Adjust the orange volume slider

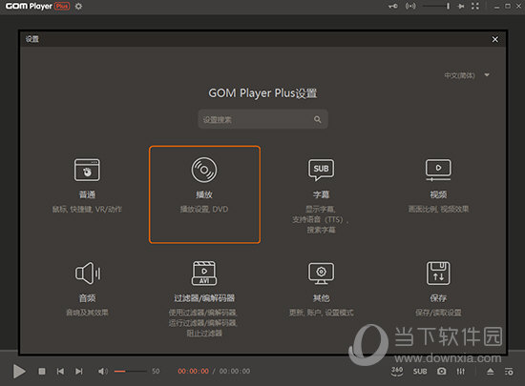(130, 372)
